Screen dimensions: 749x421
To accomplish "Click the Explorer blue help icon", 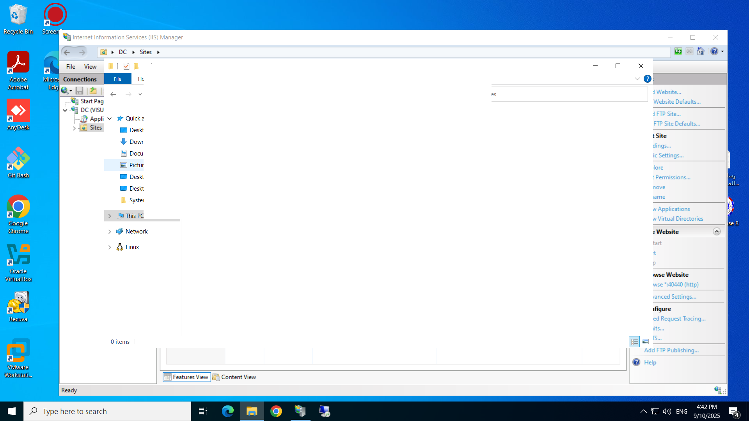I will tap(647, 79).
